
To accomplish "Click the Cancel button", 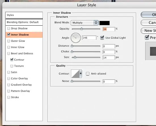I will coord(148,23).
